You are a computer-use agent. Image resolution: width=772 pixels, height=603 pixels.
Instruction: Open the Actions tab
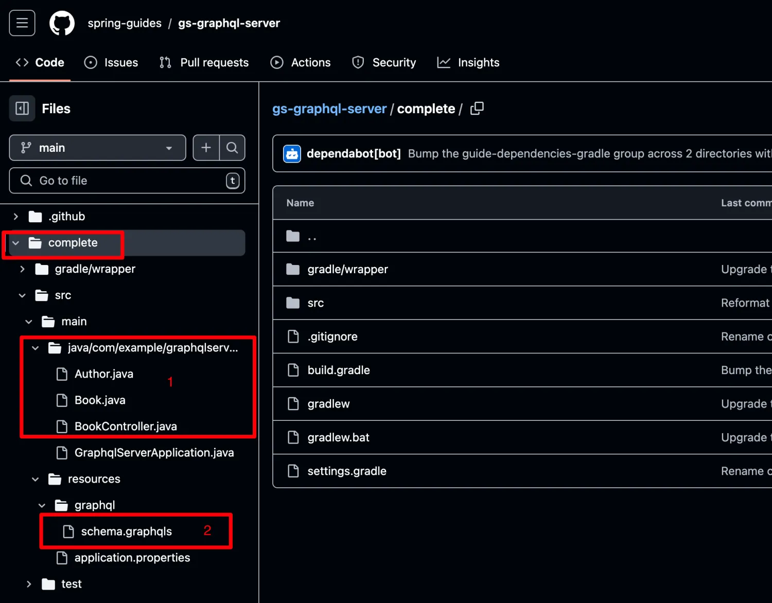tap(301, 63)
